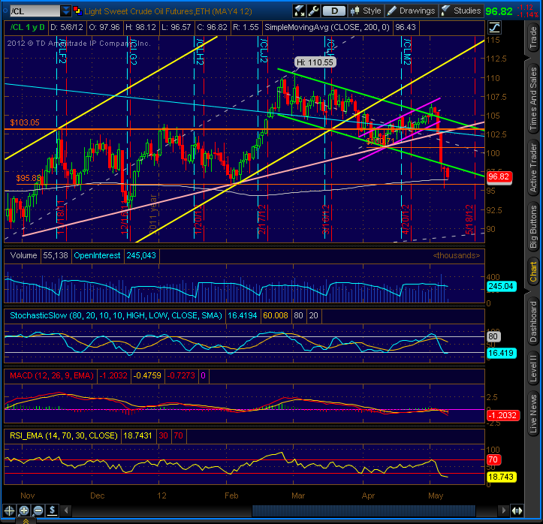543x524 pixels.
Task: Click the dollar sign price icon
Action: click(52, 510)
